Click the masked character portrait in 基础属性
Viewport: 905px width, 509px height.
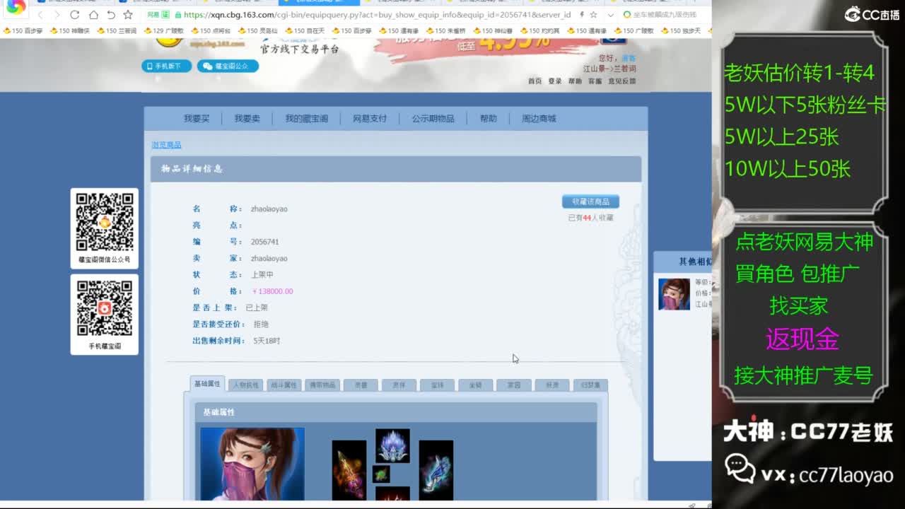coord(252,464)
